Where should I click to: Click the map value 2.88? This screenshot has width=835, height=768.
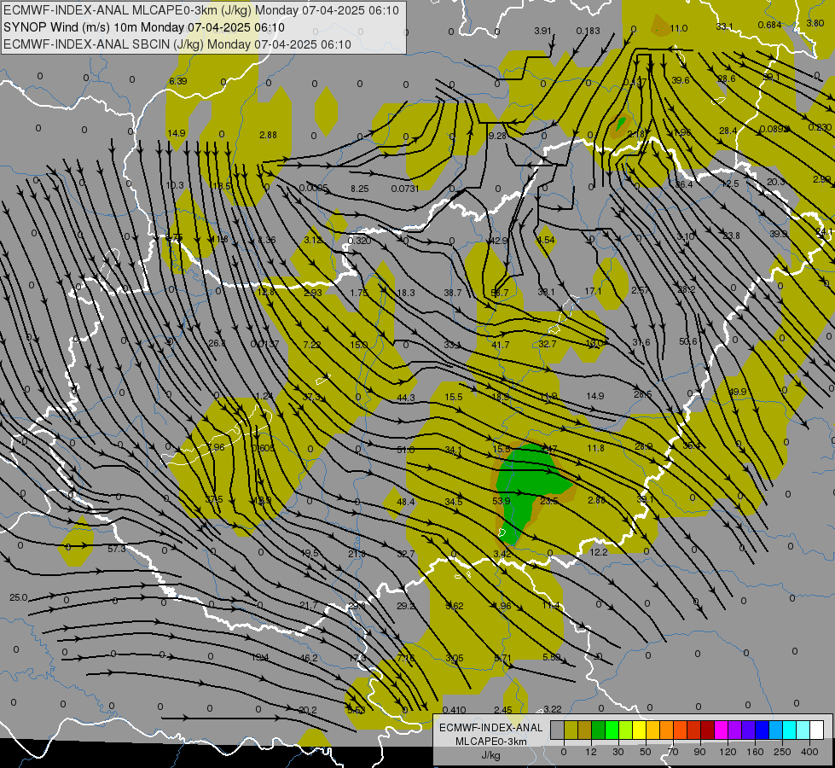(x=268, y=135)
